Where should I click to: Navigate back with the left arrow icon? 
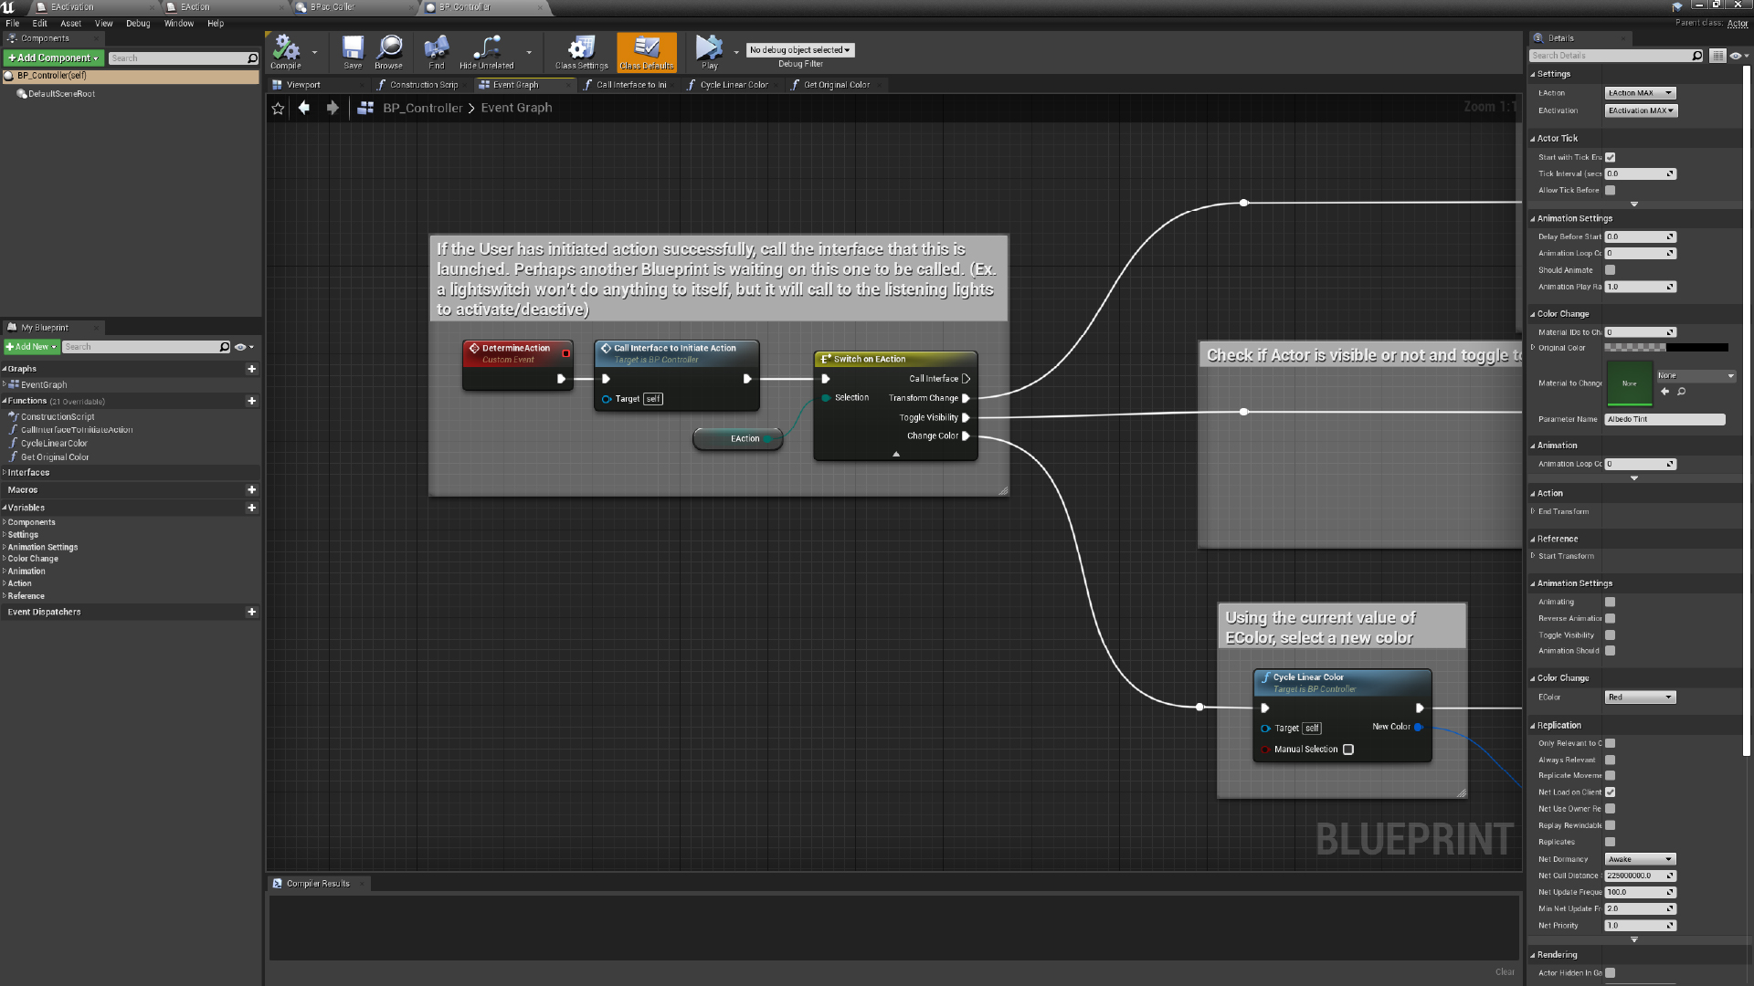304,108
